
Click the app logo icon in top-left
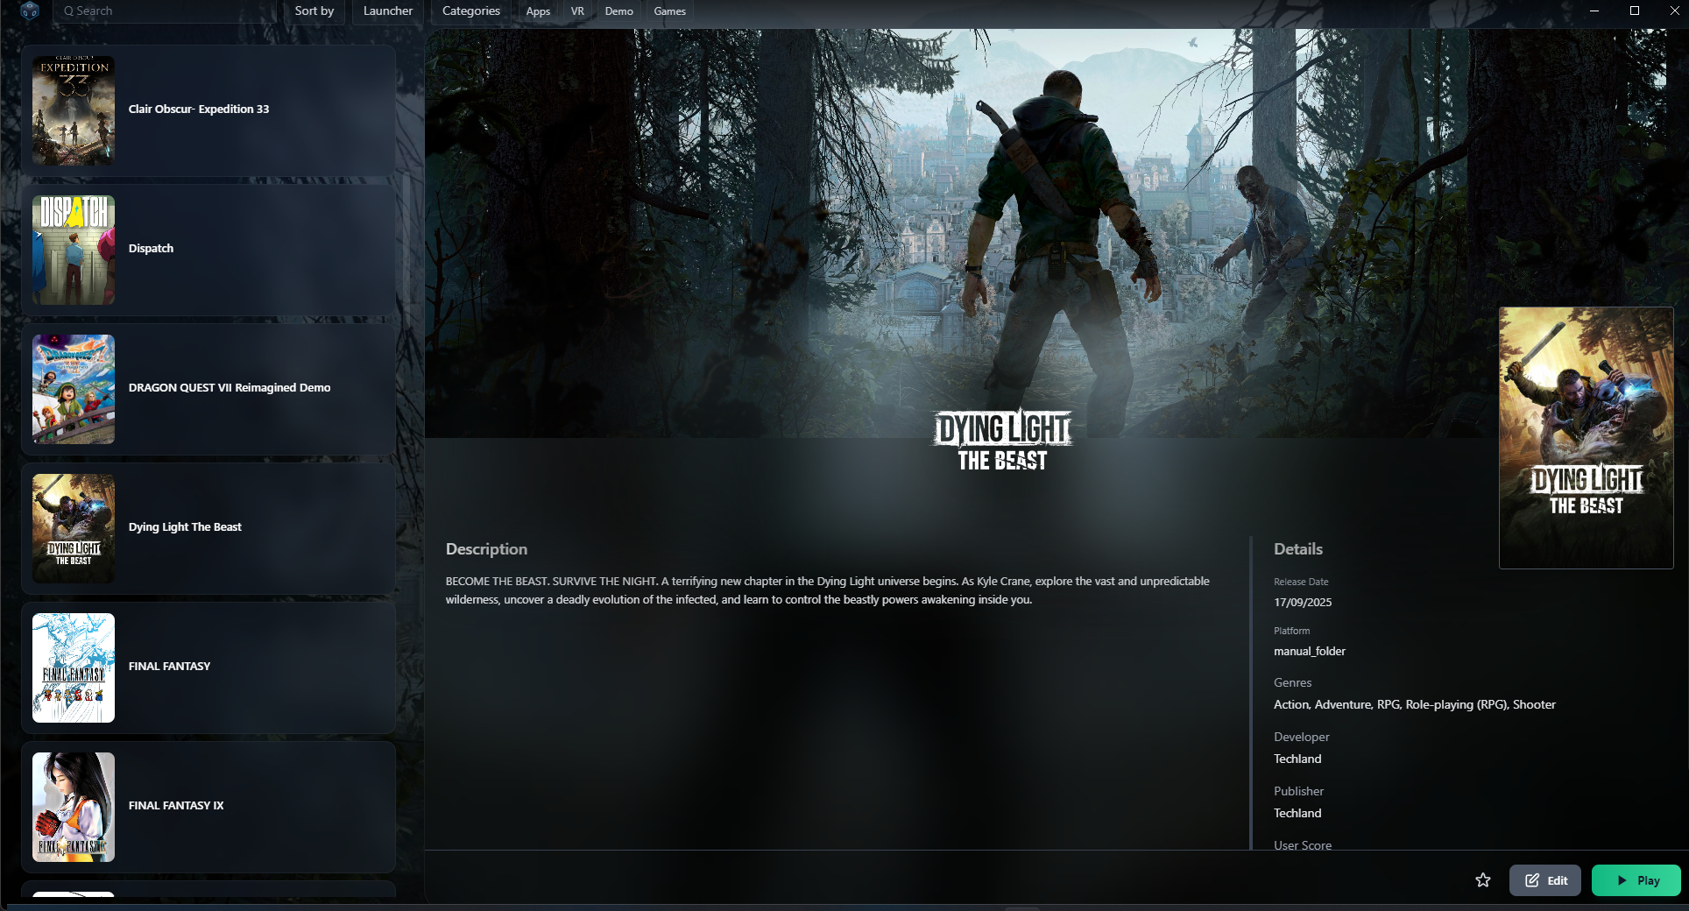[x=30, y=11]
